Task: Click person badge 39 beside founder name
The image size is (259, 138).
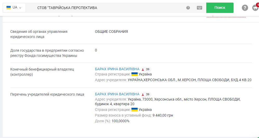Action: [146, 94]
